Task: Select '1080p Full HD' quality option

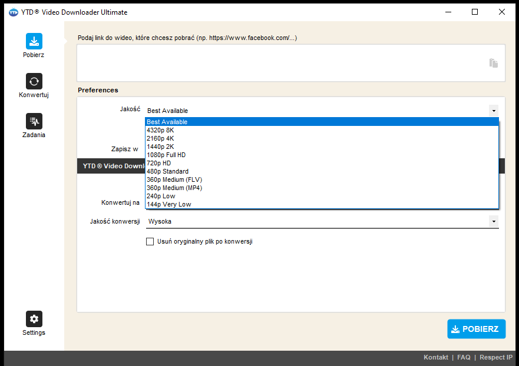Action: [x=322, y=155]
